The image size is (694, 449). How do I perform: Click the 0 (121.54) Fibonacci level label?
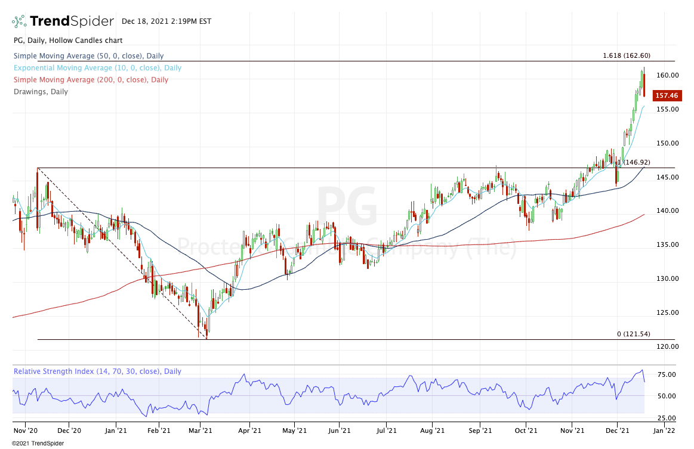pos(633,334)
